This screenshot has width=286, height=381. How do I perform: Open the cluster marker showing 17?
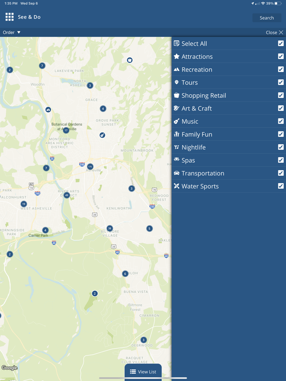[x=66, y=131]
